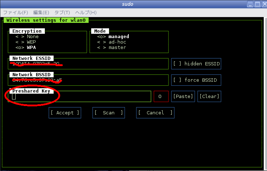The height and width of the screenshot is (171, 267).
Task: Select WEP encryption option
Action: point(26,42)
